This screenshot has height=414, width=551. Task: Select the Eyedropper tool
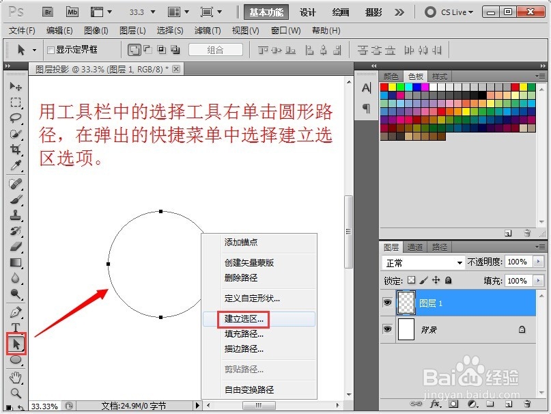pos(15,165)
